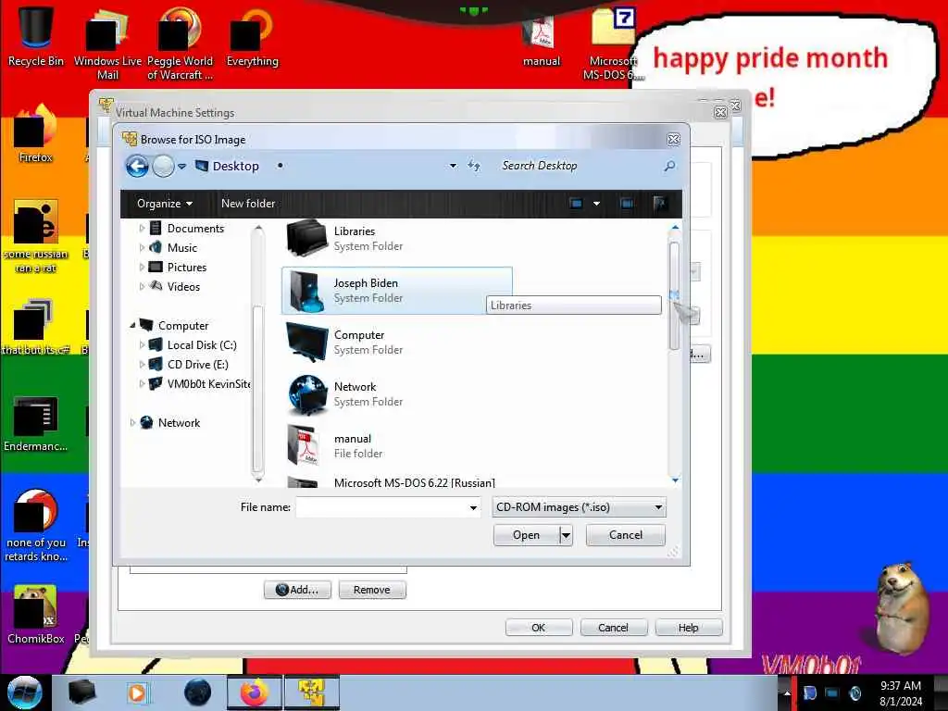The width and height of the screenshot is (948, 711).
Task: Click Help in Virtual Machine Settings
Action: (x=688, y=628)
